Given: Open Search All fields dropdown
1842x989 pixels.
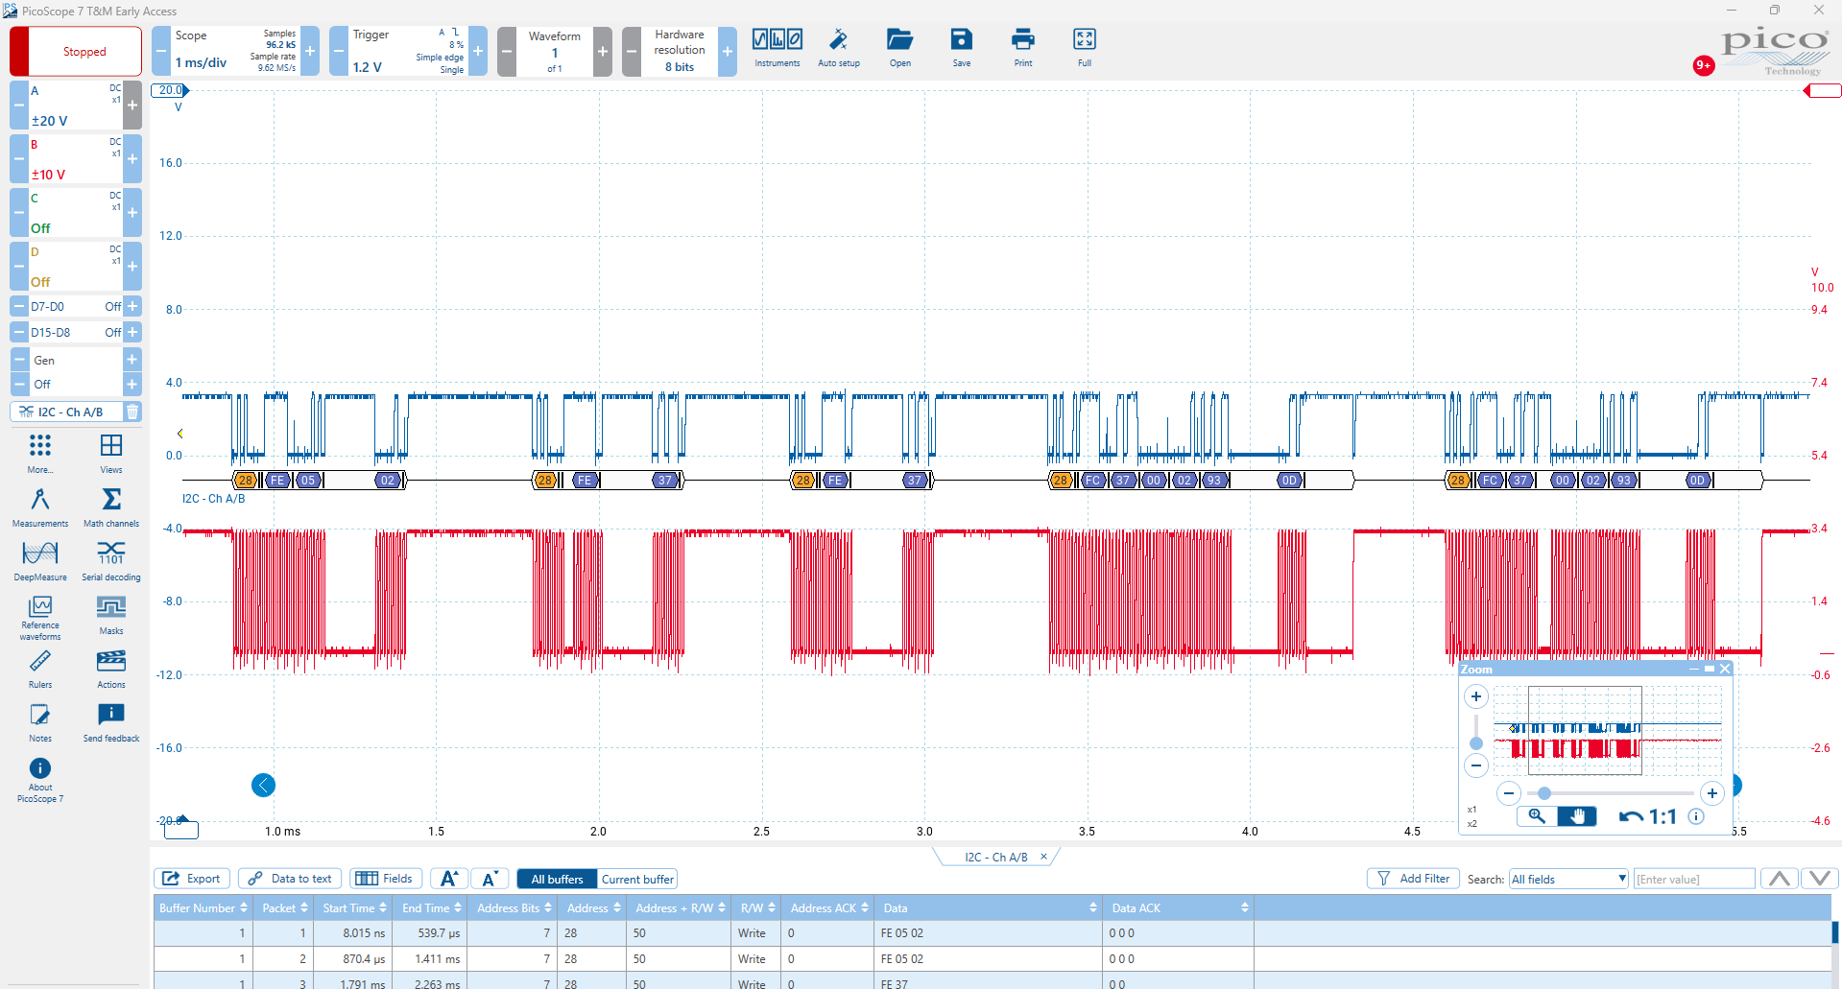Looking at the screenshot, I should click(1569, 879).
